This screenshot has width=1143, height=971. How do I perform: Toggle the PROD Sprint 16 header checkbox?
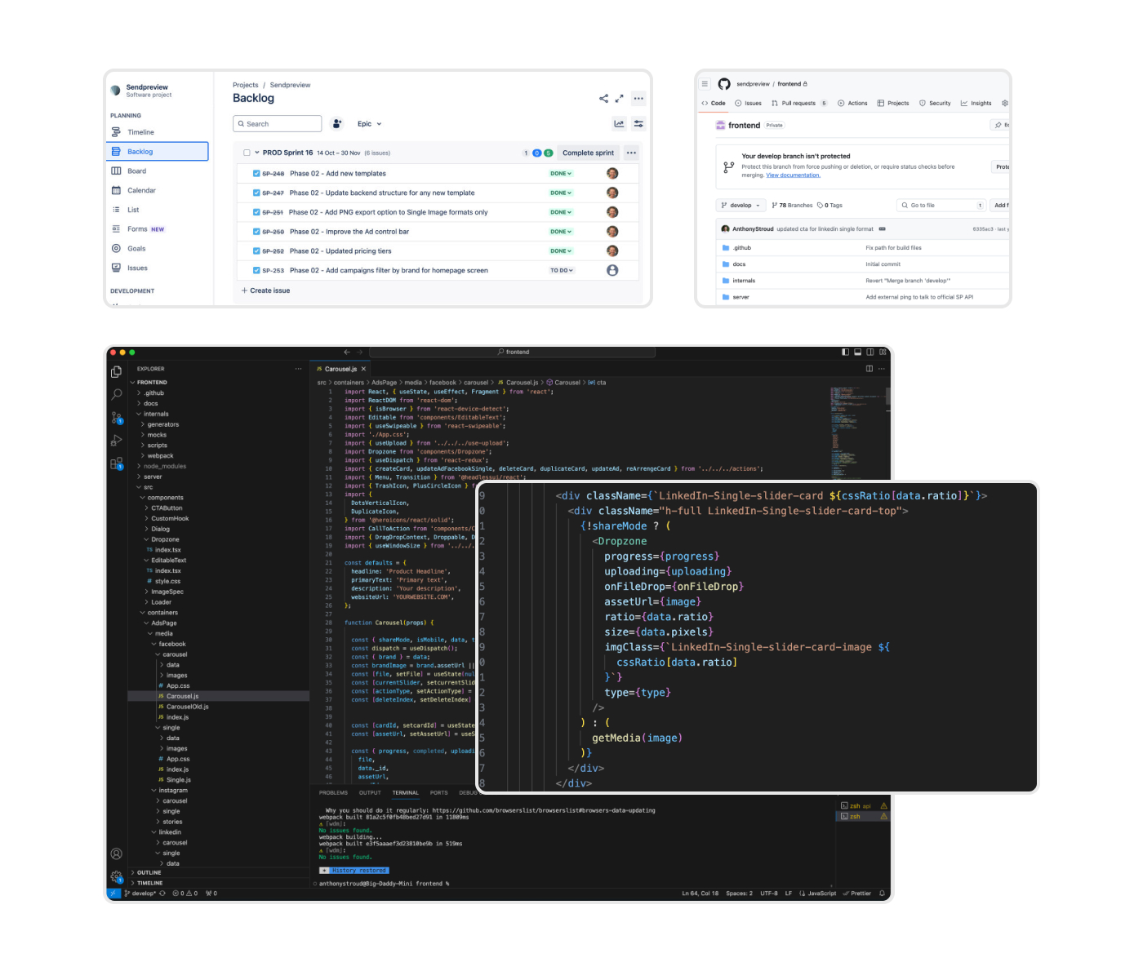coord(246,153)
